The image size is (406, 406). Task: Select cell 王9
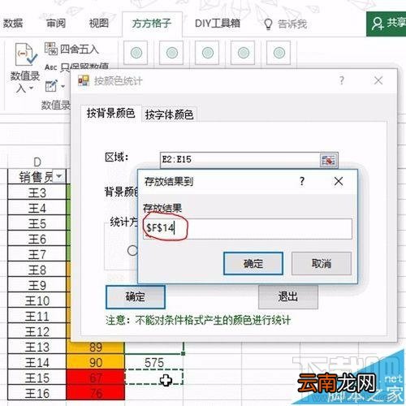[x=37, y=285]
